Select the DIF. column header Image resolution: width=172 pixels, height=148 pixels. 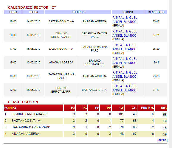tap(161, 108)
